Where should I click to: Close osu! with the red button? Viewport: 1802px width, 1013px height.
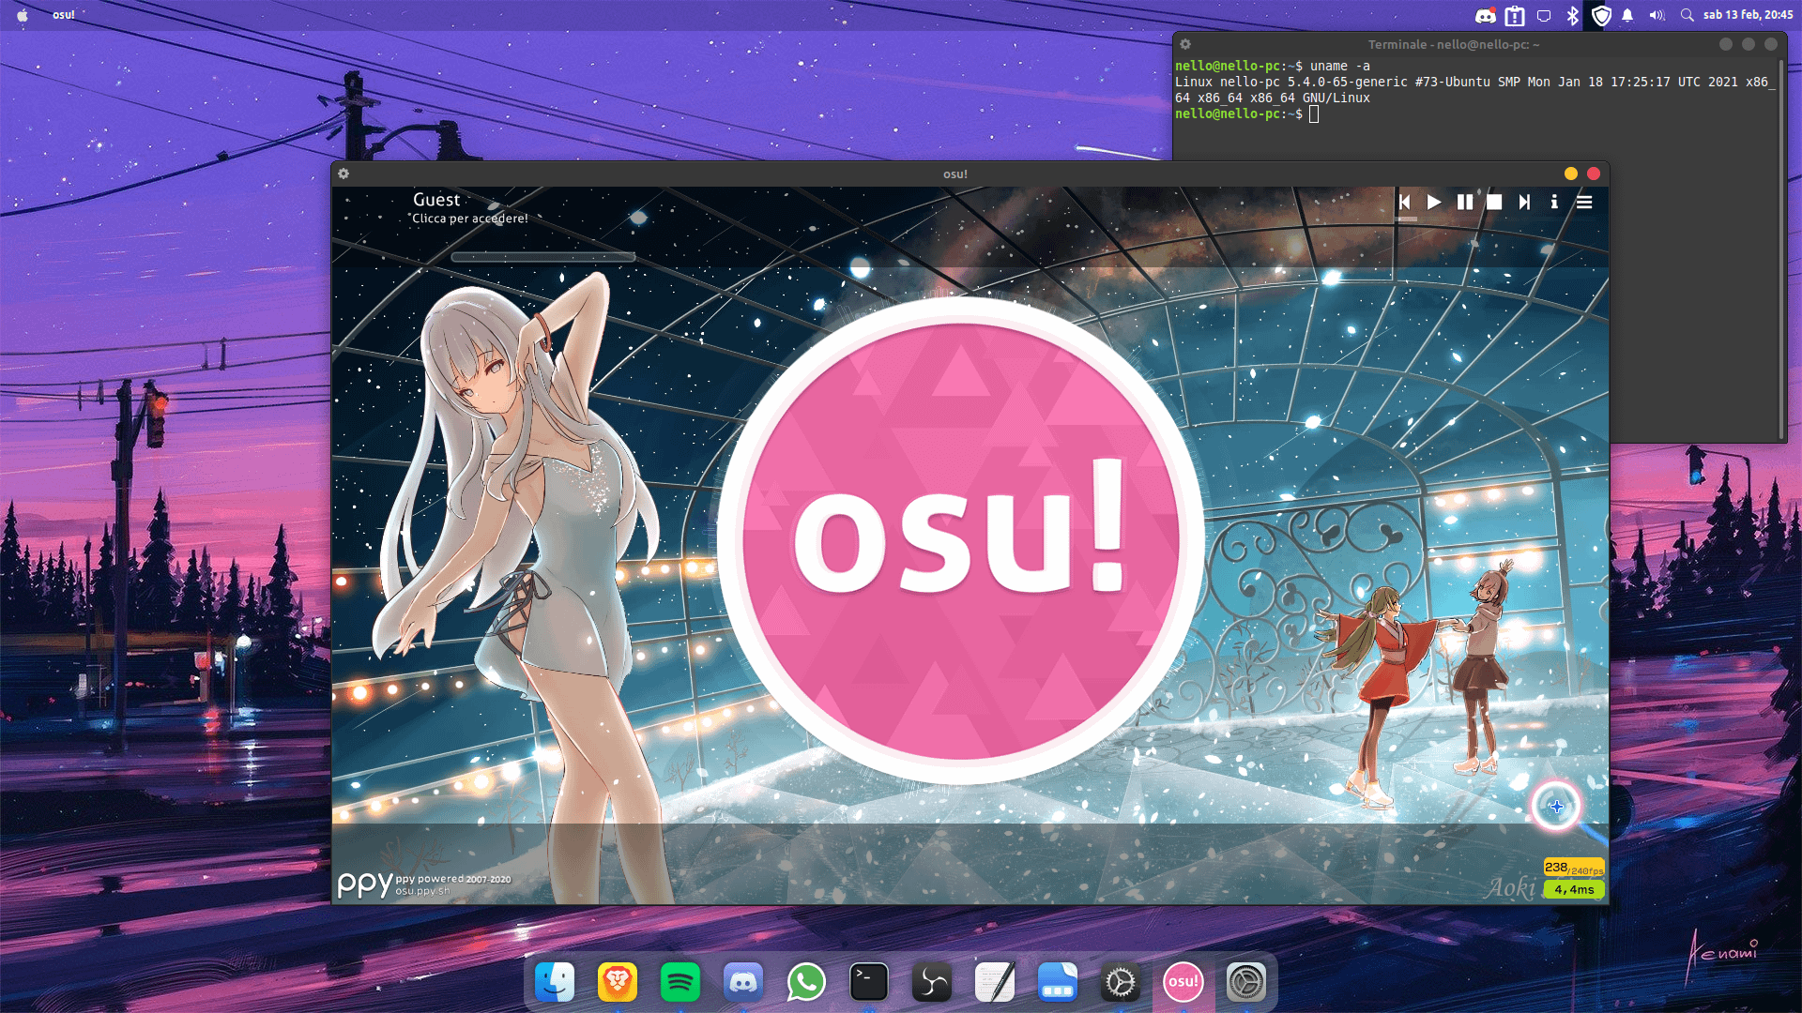pyautogui.click(x=1594, y=174)
